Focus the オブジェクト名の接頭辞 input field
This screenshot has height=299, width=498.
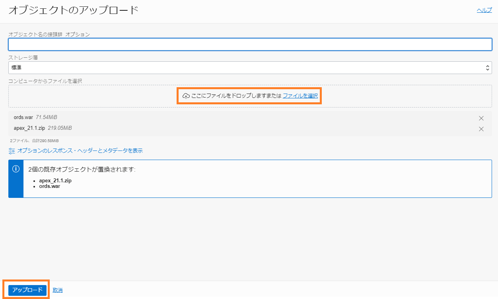point(250,44)
